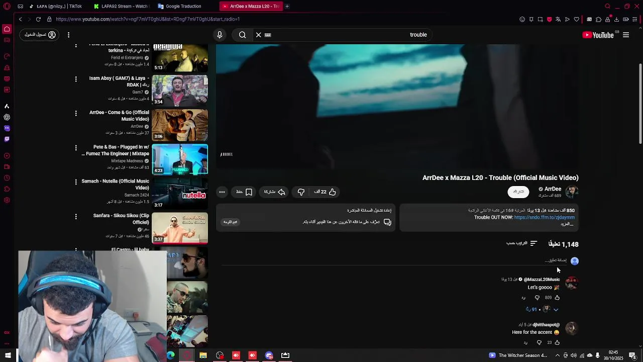Clear the search box with the X
This screenshot has width=643, height=362.
tap(258, 35)
